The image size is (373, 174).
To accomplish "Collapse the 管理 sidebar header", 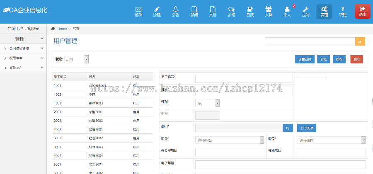I will (23, 39).
